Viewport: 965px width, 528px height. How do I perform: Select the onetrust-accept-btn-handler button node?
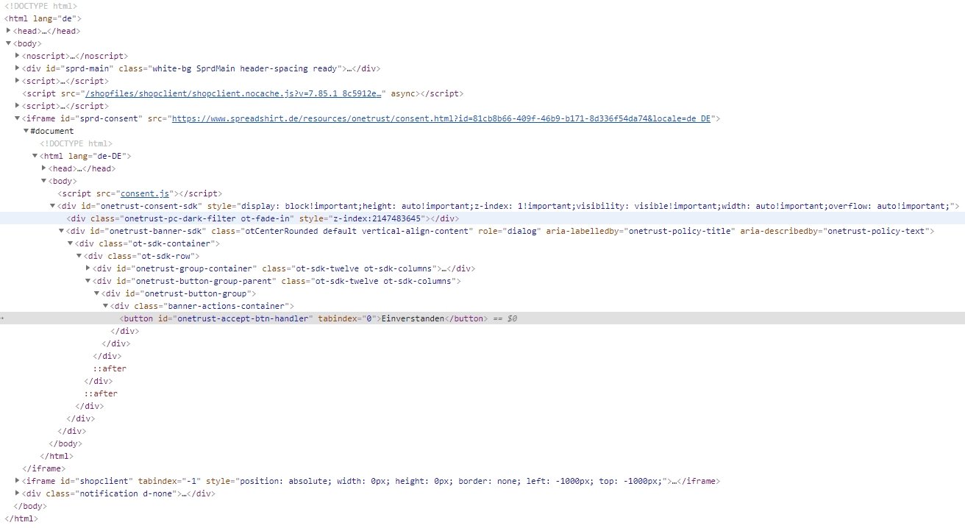coord(482,318)
